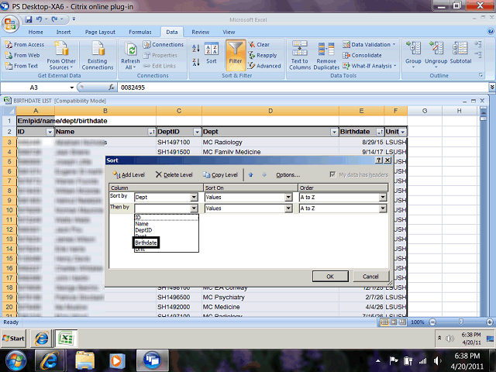Screen dimensions: 496x372
Task: Reapply the filter
Action: (263, 55)
